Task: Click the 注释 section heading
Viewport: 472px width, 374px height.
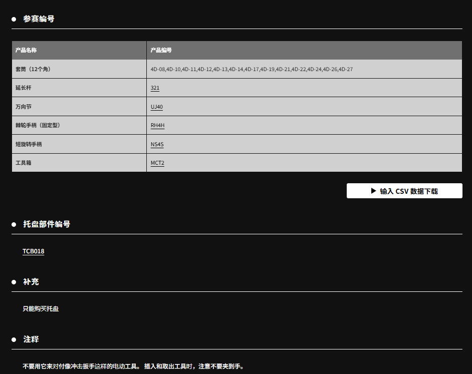Action: pyautogui.click(x=31, y=339)
